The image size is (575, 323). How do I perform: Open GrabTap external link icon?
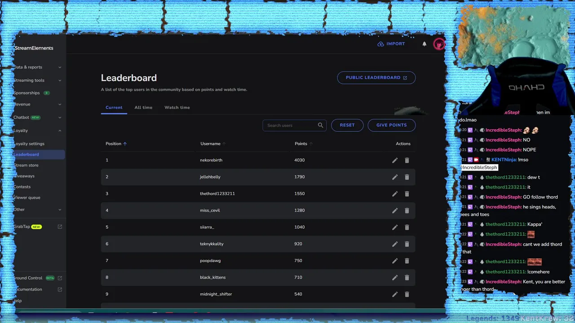point(60,227)
